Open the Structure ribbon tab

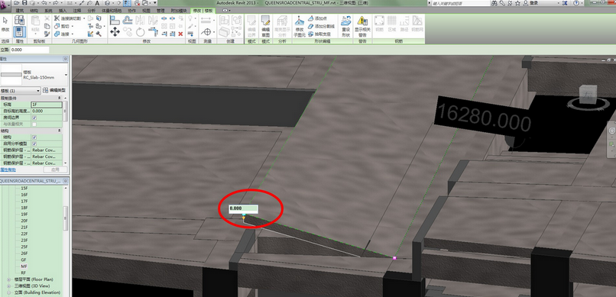tap(34, 11)
